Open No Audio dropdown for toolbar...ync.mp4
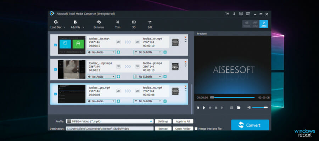Image resolution: width=319 pixels, height=141 pixels. tap(101, 101)
